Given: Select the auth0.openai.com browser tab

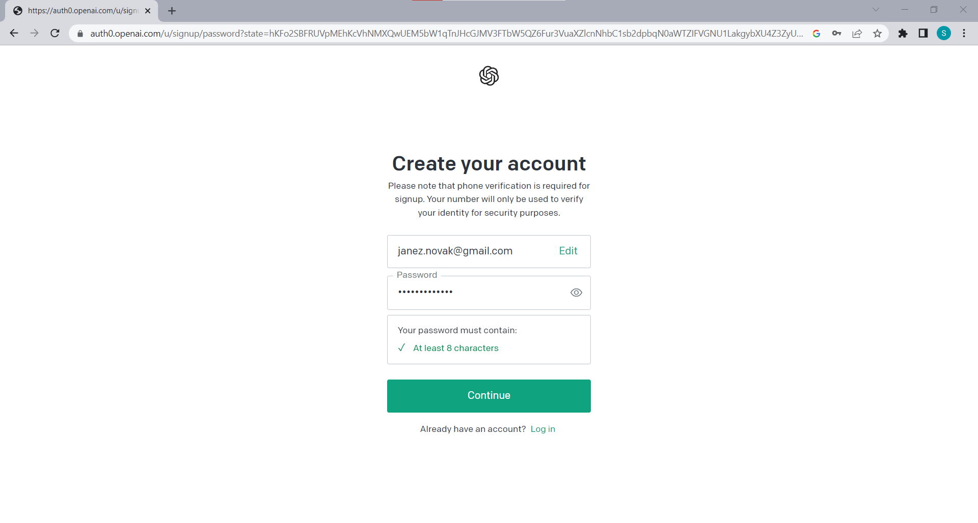Looking at the screenshot, I should pyautogui.click(x=82, y=11).
